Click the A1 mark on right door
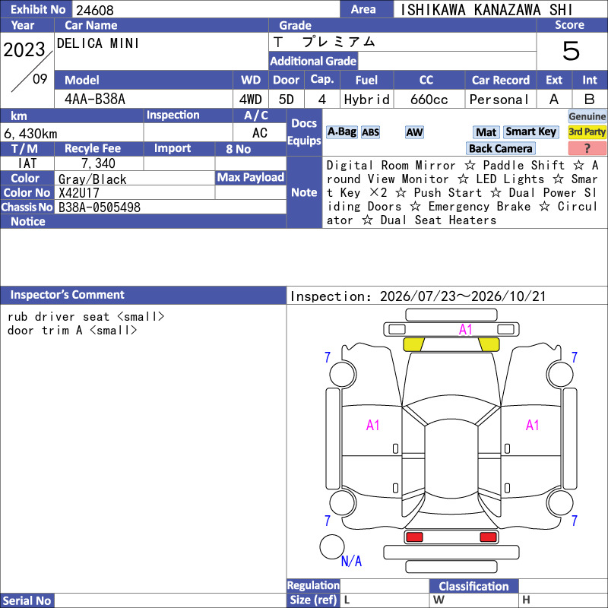Screen dimensions: 608x608 [x=533, y=426]
